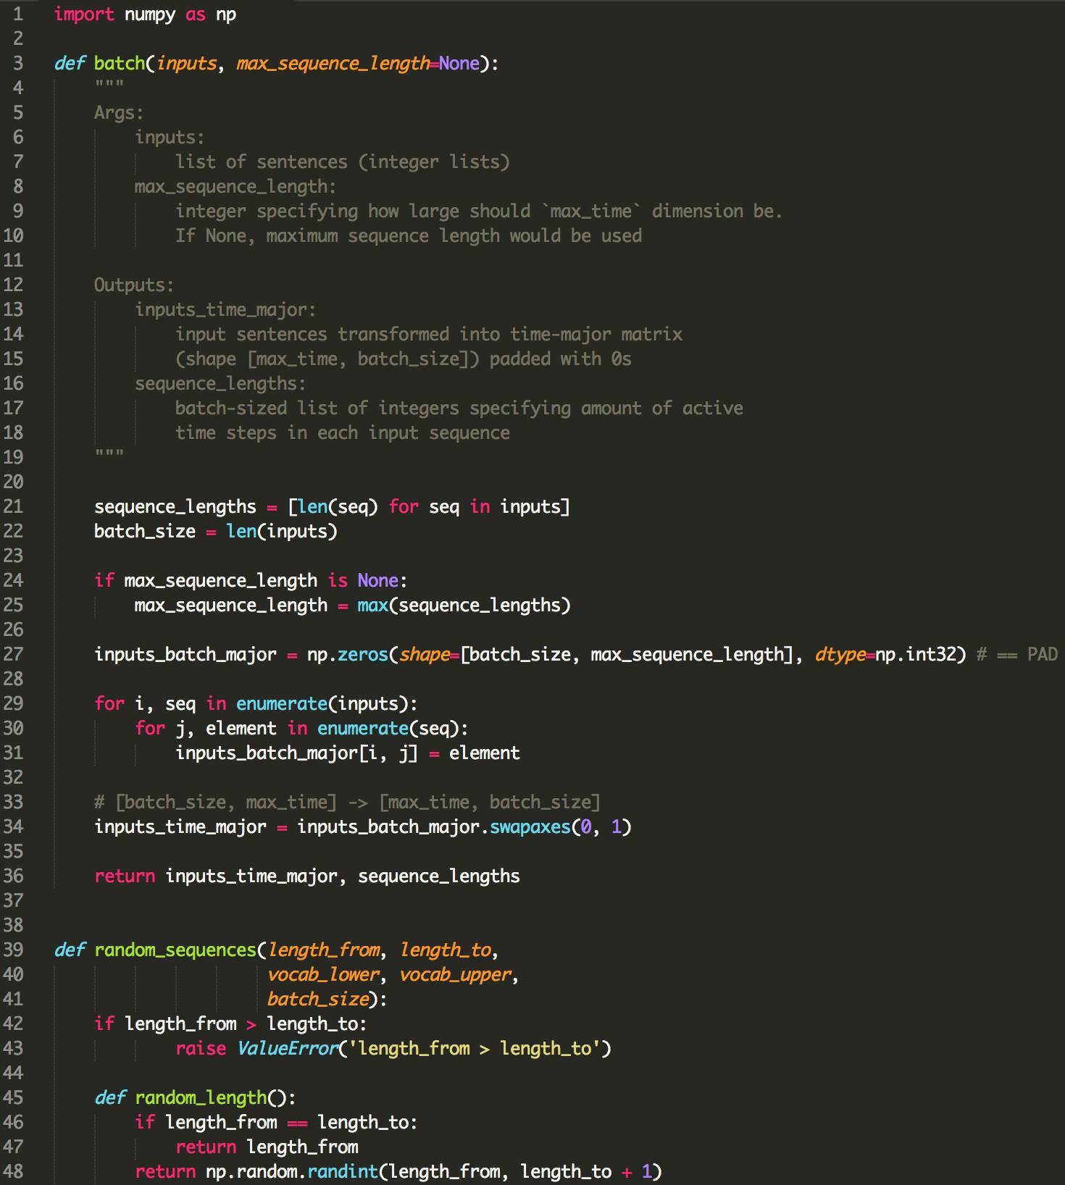The image size is (1065, 1185).
Task: Click 'dtype=np.int32' argument
Action: 890,655
